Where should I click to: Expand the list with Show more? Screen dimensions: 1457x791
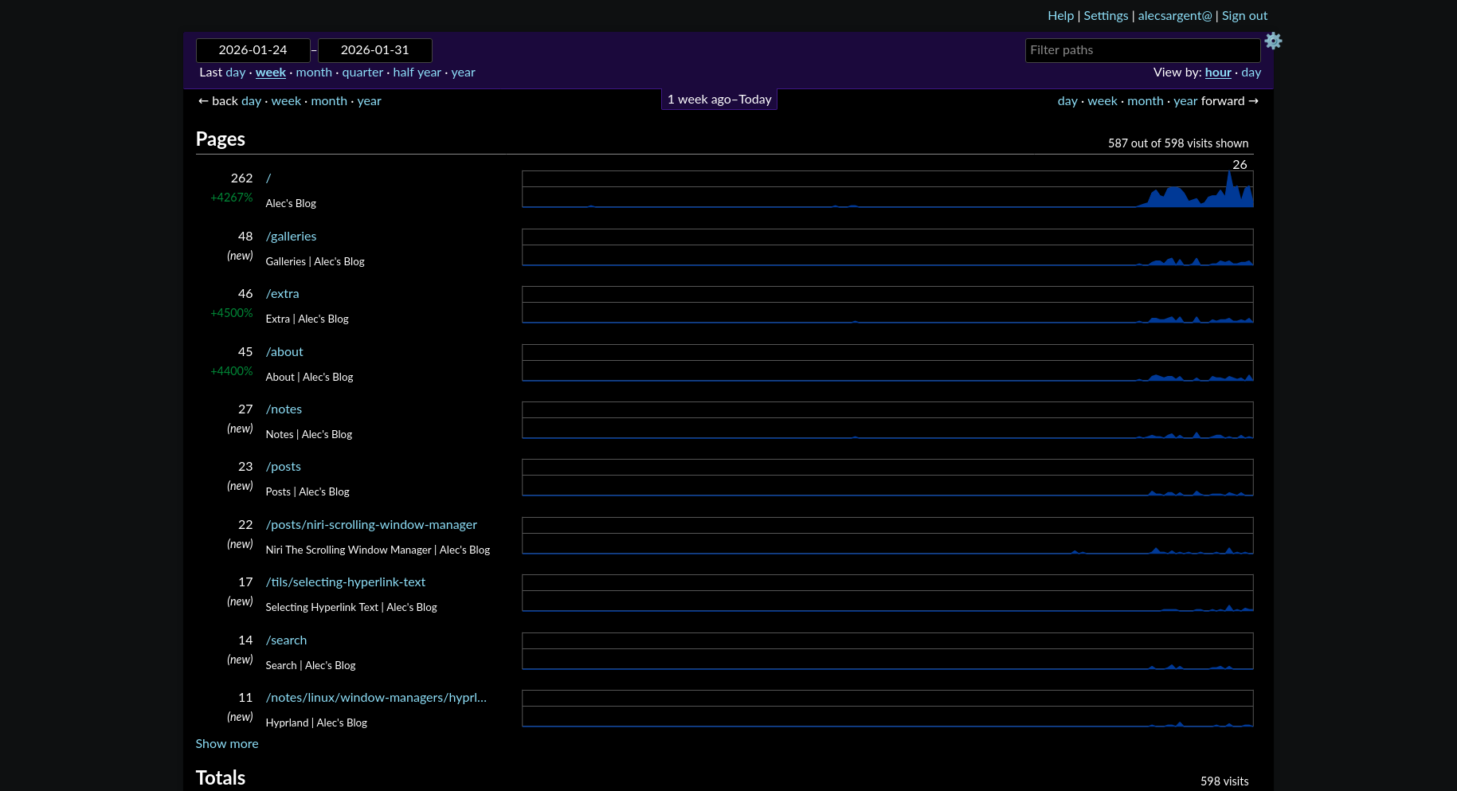[227, 744]
